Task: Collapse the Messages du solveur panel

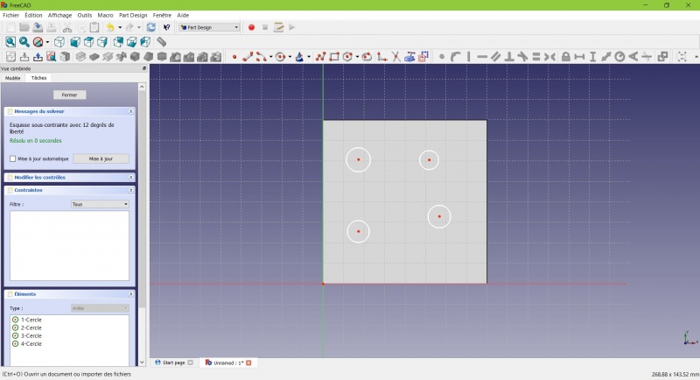Action: [x=130, y=111]
